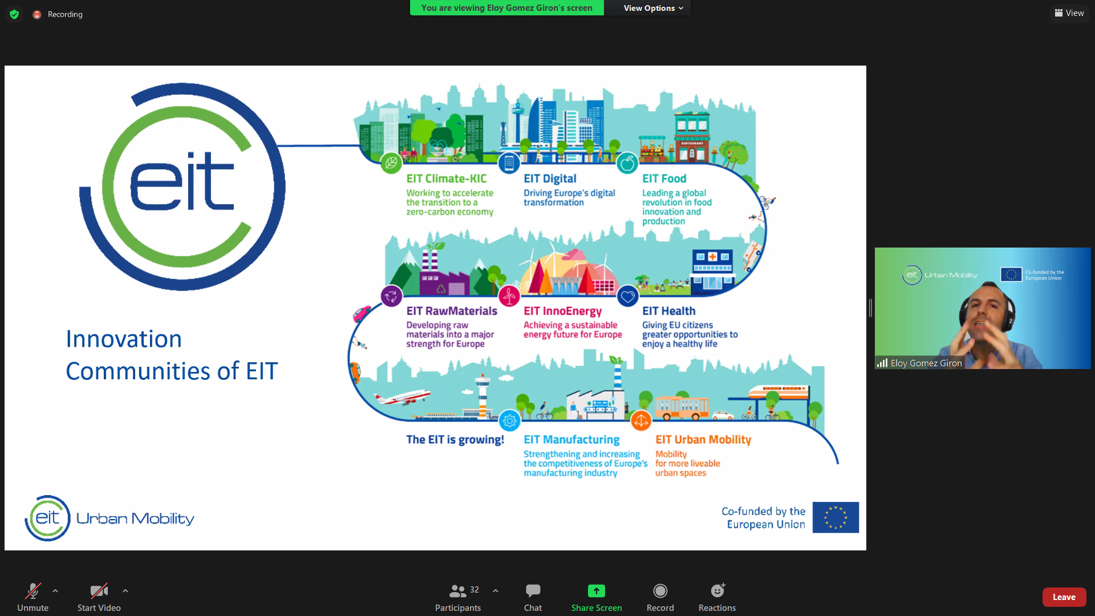Open the View Options dropdown menu
The height and width of the screenshot is (616, 1095).
coord(652,8)
